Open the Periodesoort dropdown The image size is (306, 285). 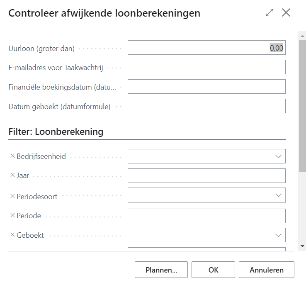tap(278, 195)
